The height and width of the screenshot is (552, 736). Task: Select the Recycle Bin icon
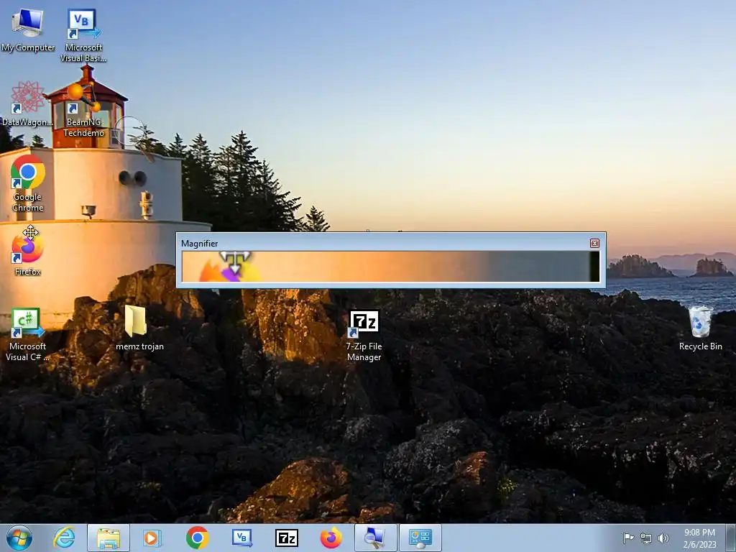coord(700,328)
